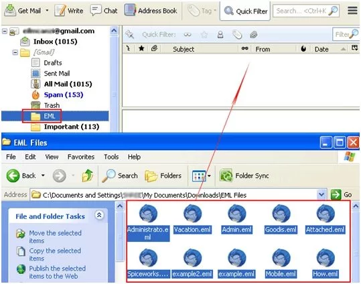Select Vacation.eml file
The image size is (361, 284).
192,220
